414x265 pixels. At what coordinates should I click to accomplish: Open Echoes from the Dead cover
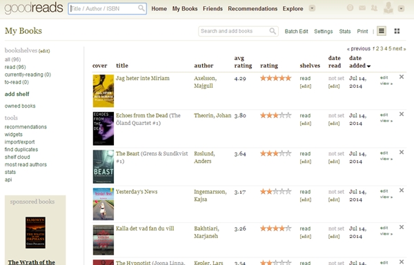coord(103,128)
